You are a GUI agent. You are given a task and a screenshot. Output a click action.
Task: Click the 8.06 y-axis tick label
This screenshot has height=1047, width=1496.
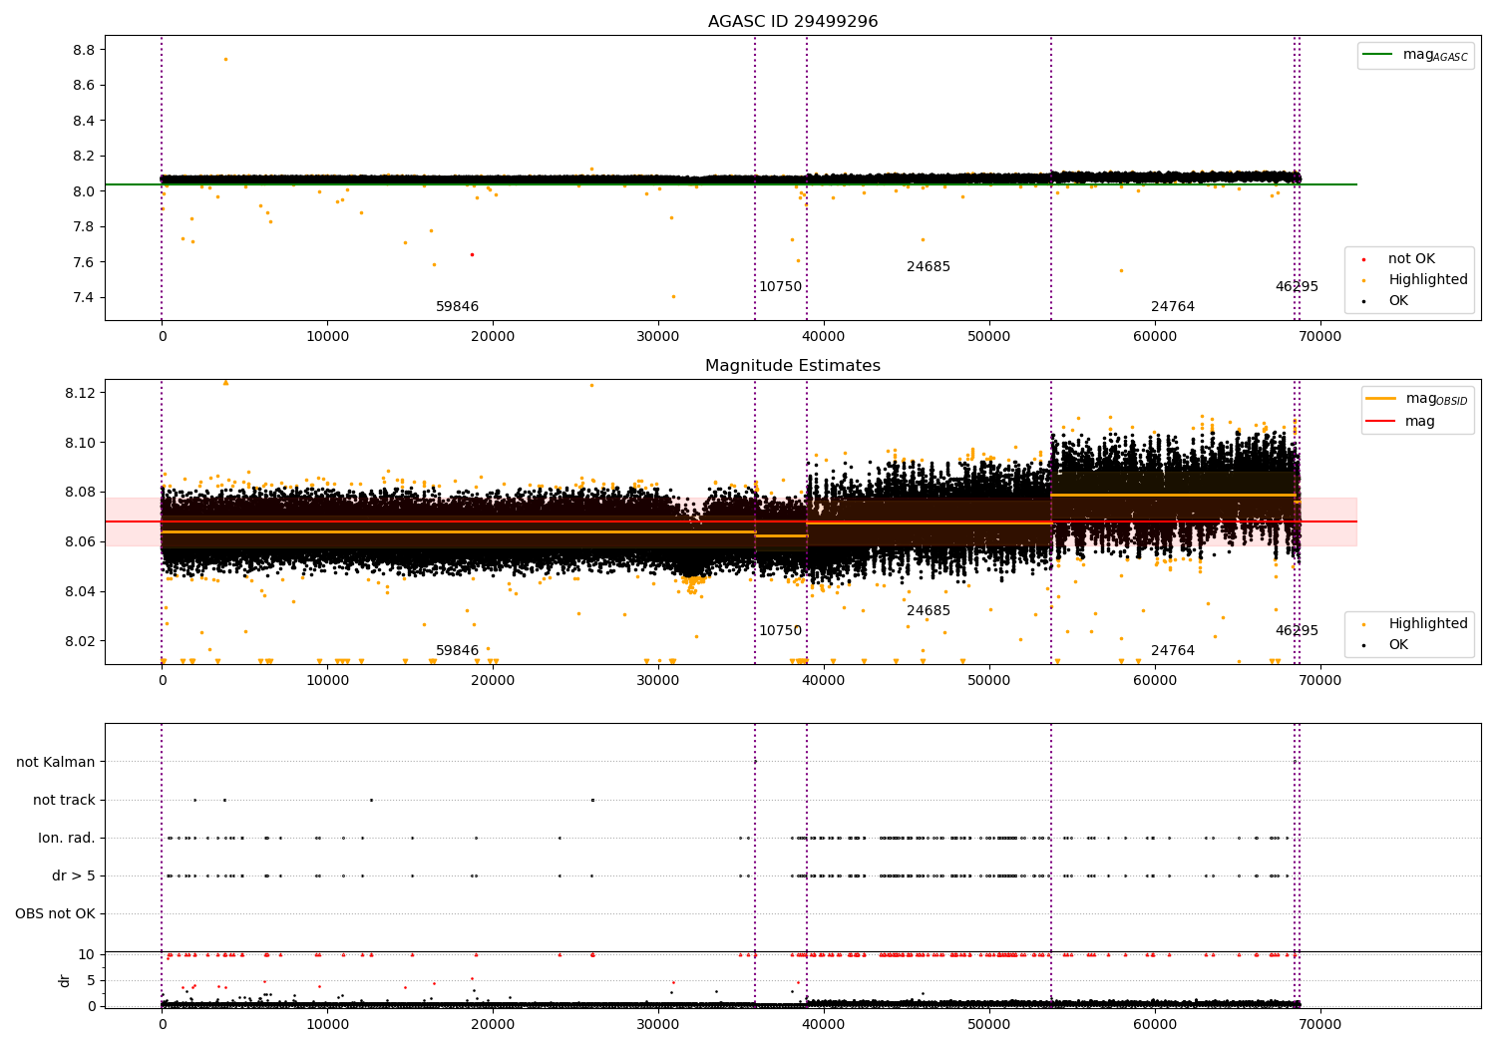click(x=80, y=542)
